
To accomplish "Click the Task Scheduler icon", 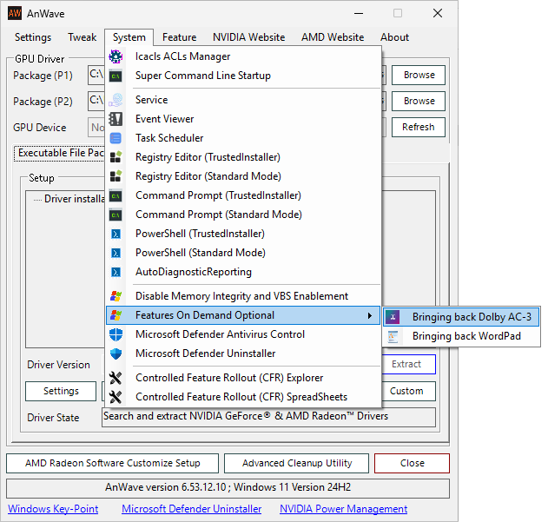I will coord(116,138).
